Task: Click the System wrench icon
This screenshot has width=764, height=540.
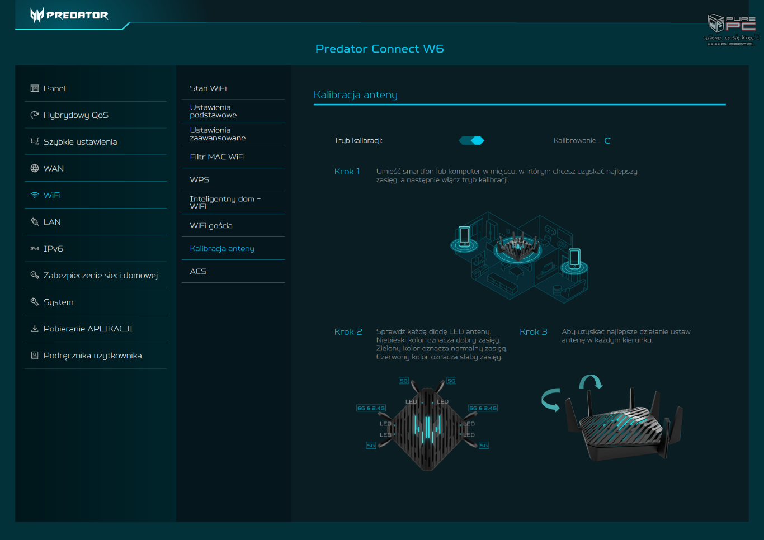Action: [34, 302]
